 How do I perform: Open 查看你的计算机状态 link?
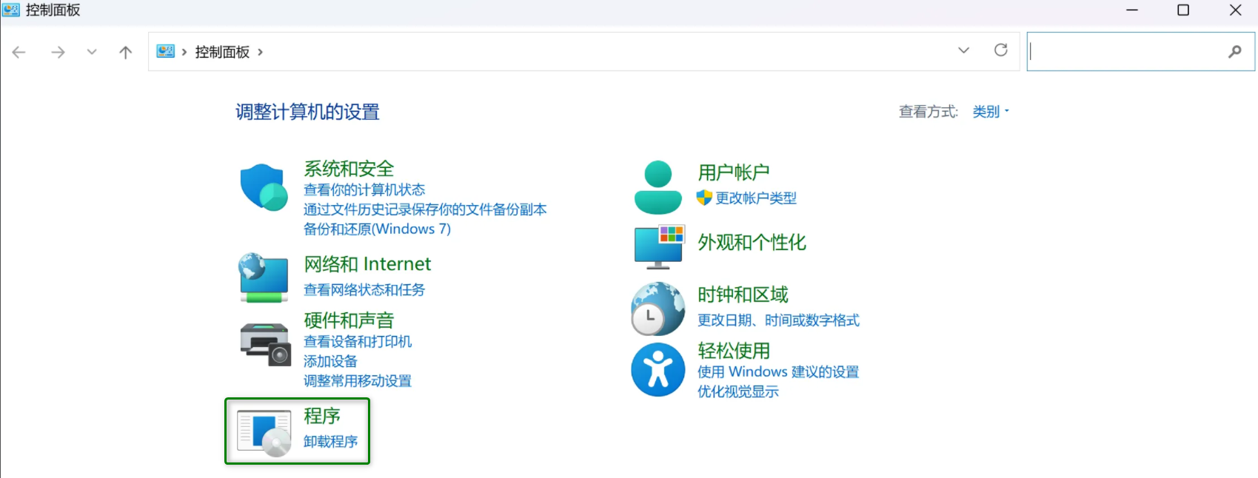(364, 190)
